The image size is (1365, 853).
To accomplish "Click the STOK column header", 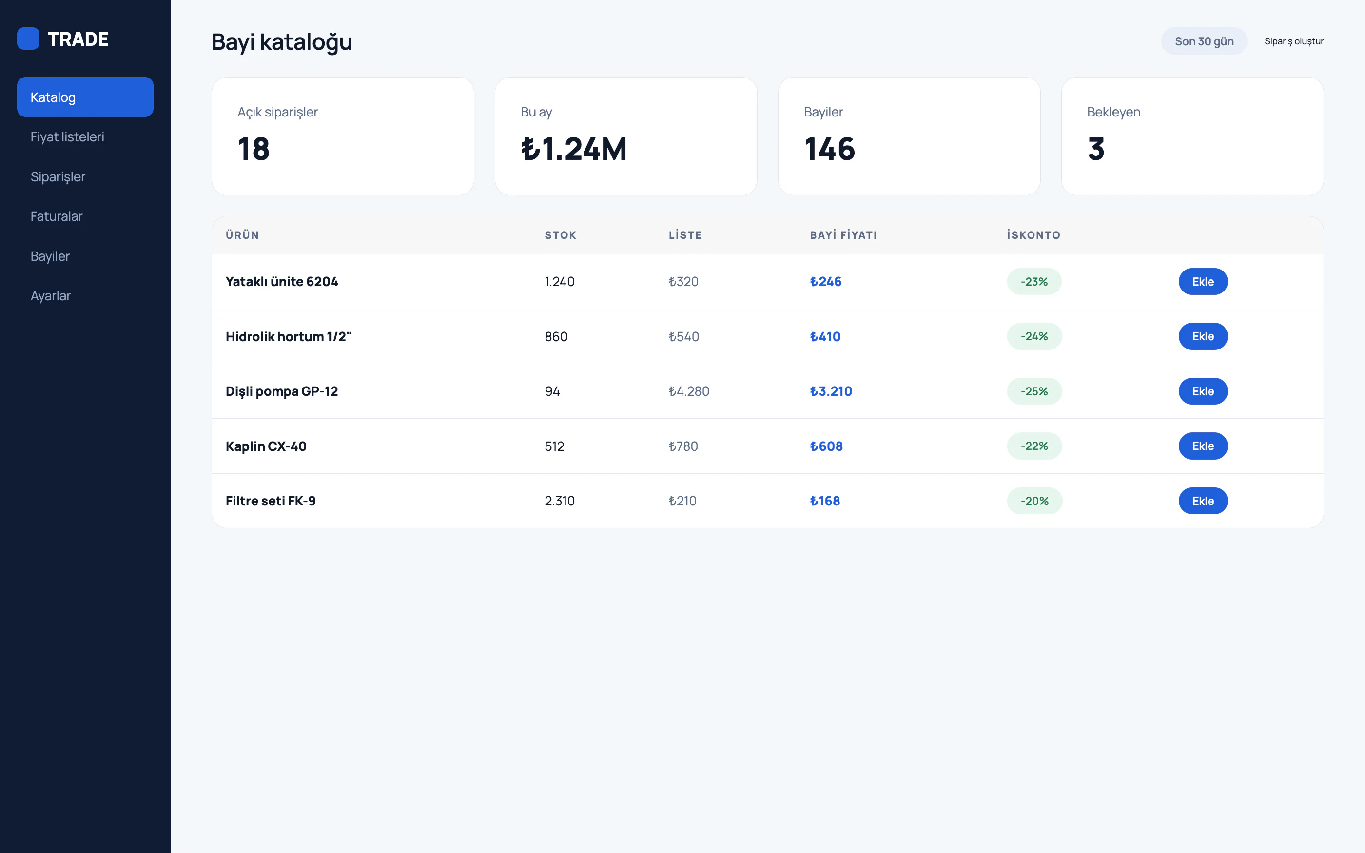I will pyautogui.click(x=560, y=235).
